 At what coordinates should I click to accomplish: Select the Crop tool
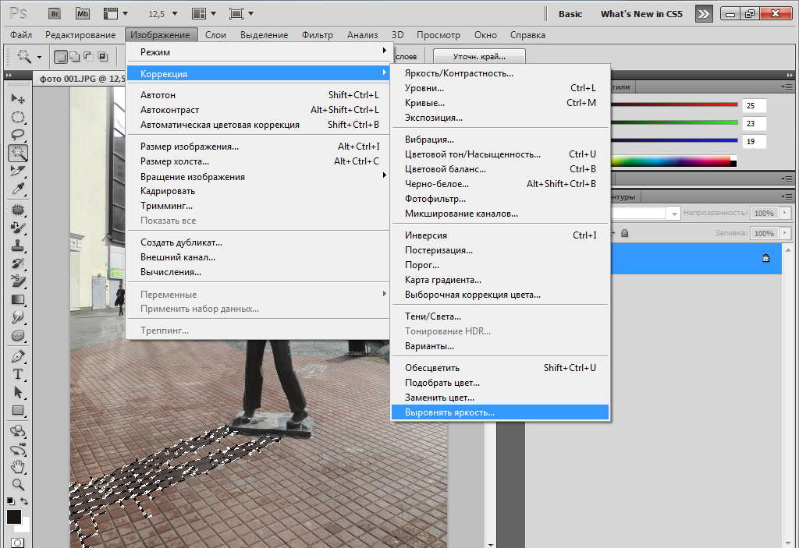tap(18, 171)
